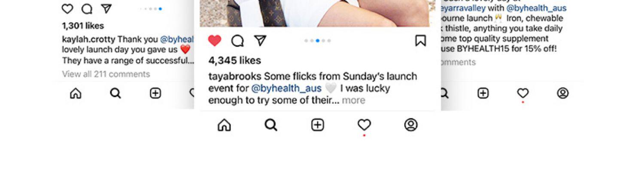
Task: Click the carousel page dots on tayabrooks' post
Action: pyautogui.click(x=317, y=41)
